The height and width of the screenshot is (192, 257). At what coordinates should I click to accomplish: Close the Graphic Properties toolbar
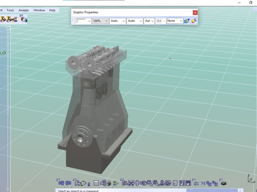[x=195, y=13]
